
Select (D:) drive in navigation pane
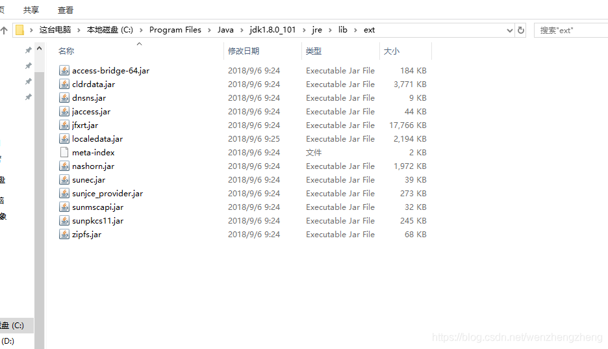point(8,341)
